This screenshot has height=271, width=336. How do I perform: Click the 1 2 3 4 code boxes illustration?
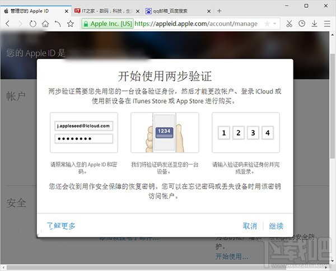click(x=246, y=132)
